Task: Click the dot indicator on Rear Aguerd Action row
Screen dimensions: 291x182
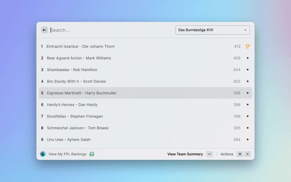Action: 247,58
